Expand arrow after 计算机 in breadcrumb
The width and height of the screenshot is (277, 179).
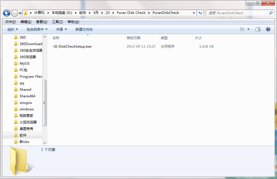(48, 13)
